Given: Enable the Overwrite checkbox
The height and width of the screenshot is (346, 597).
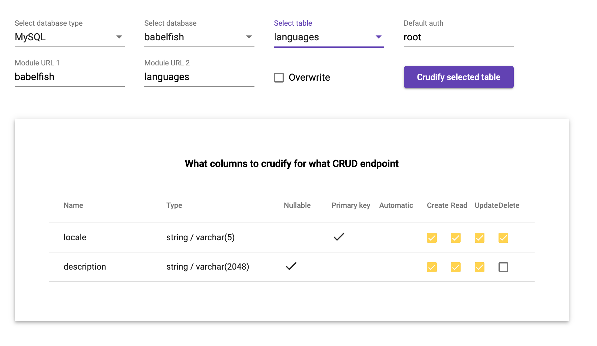Looking at the screenshot, I should [279, 78].
